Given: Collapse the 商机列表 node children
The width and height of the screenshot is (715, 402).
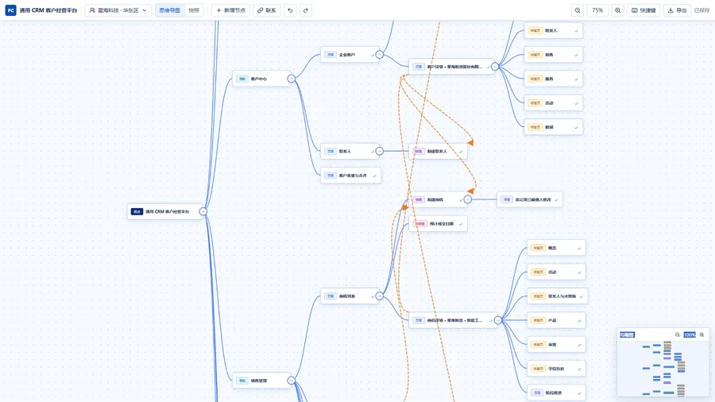Looking at the screenshot, I should coord(380,296).
